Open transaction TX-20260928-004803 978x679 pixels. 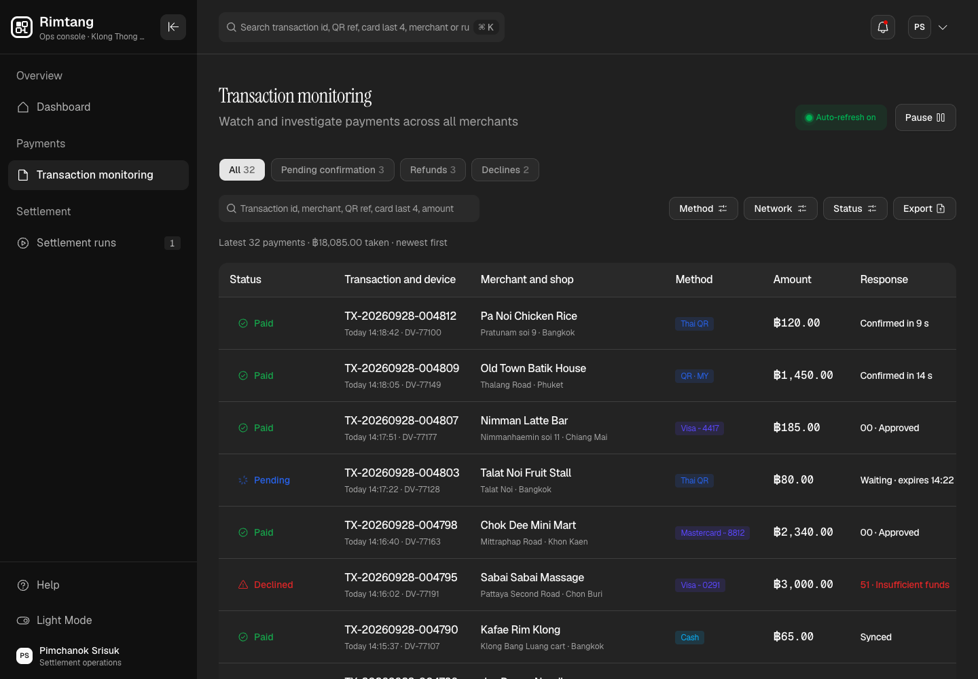401,473
